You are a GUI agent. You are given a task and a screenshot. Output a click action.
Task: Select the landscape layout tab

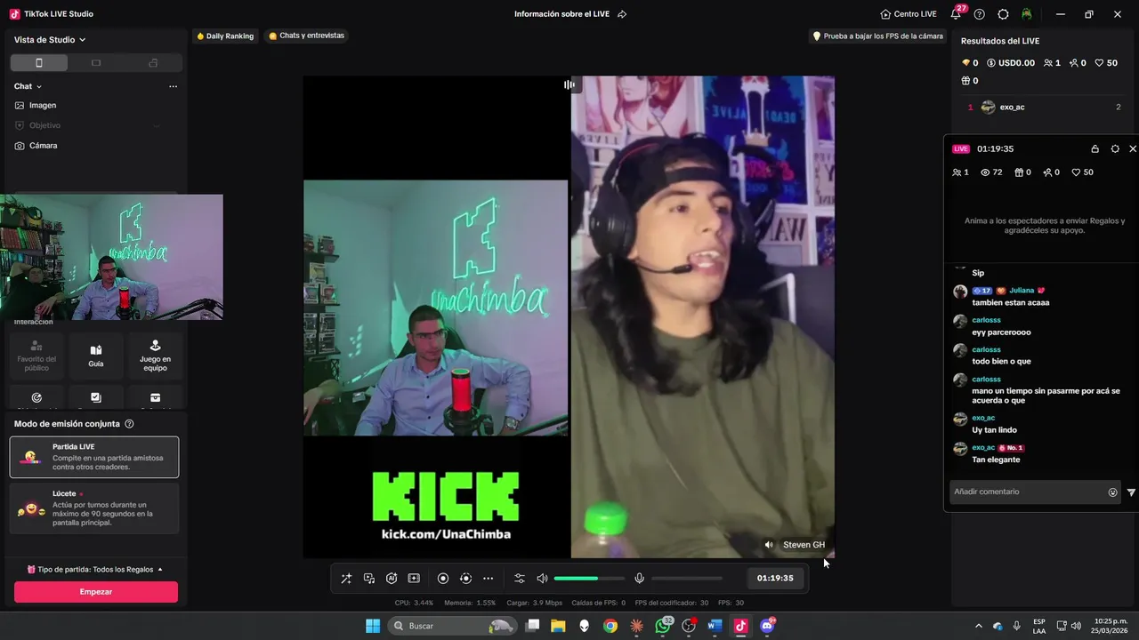(96, 63)
